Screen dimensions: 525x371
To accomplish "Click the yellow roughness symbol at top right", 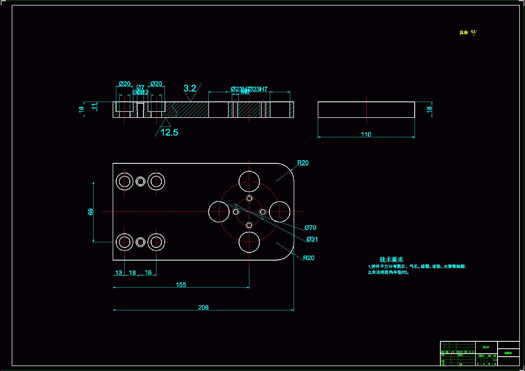I will [x=474, y=33].
